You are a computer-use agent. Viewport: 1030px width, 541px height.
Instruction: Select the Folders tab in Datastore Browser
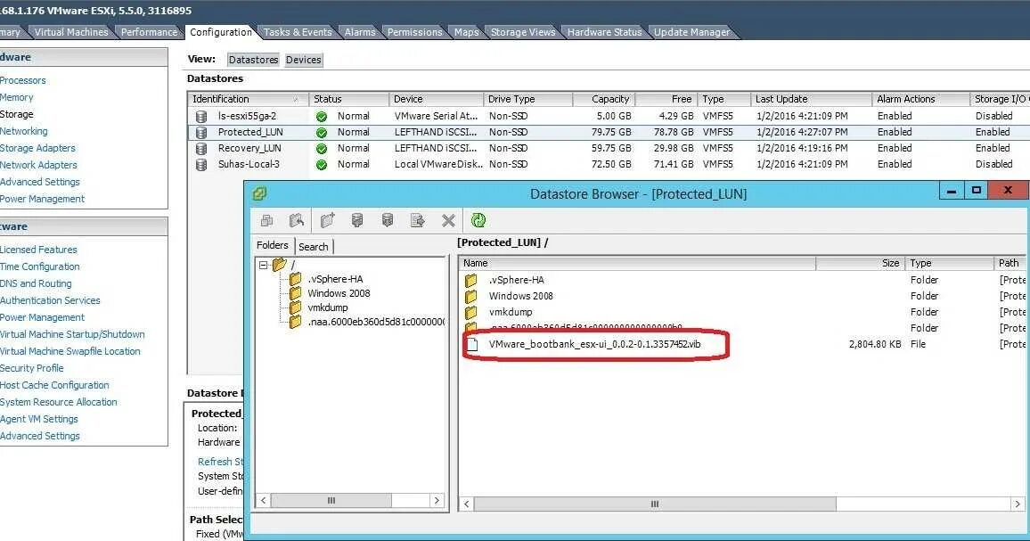pos(273,245)
